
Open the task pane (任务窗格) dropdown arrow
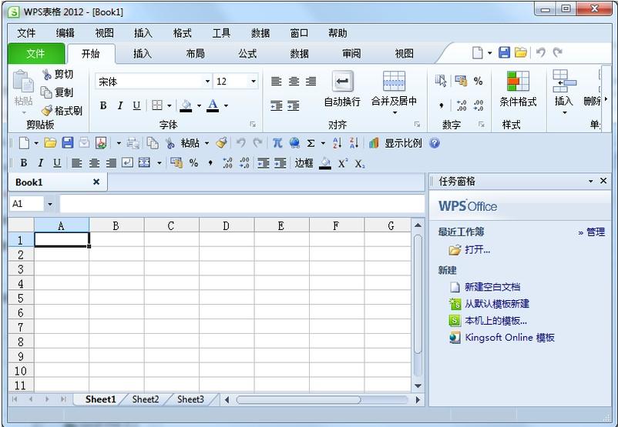click(590, 181)
